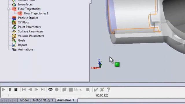The image size is (185, 104).
Task: Switch to the Model tab
Action: pos(24,100)
